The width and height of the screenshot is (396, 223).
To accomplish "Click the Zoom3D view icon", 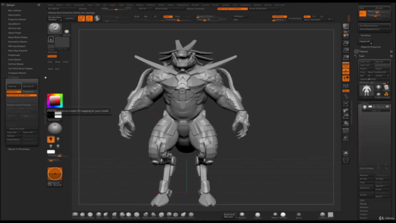I will pos(346,116).
